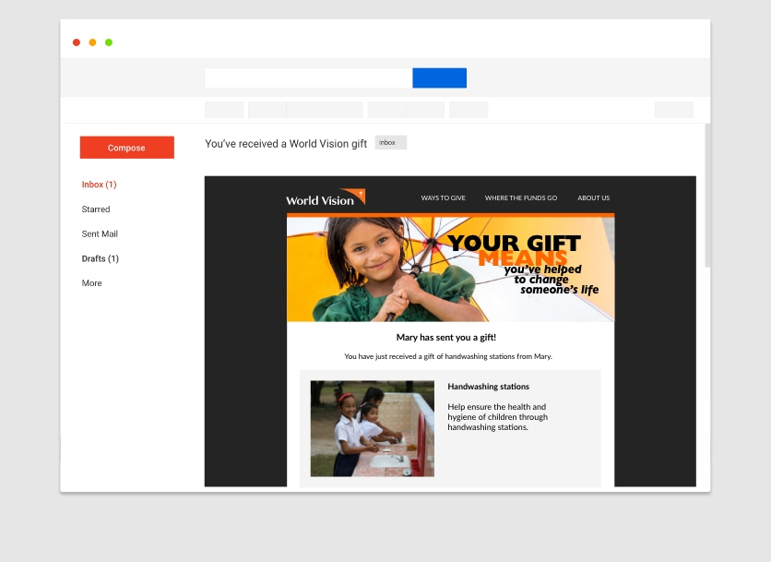Open the ABOUT US link
The image size is (771, 562).
pyautogui.click(x=594, y=197)
